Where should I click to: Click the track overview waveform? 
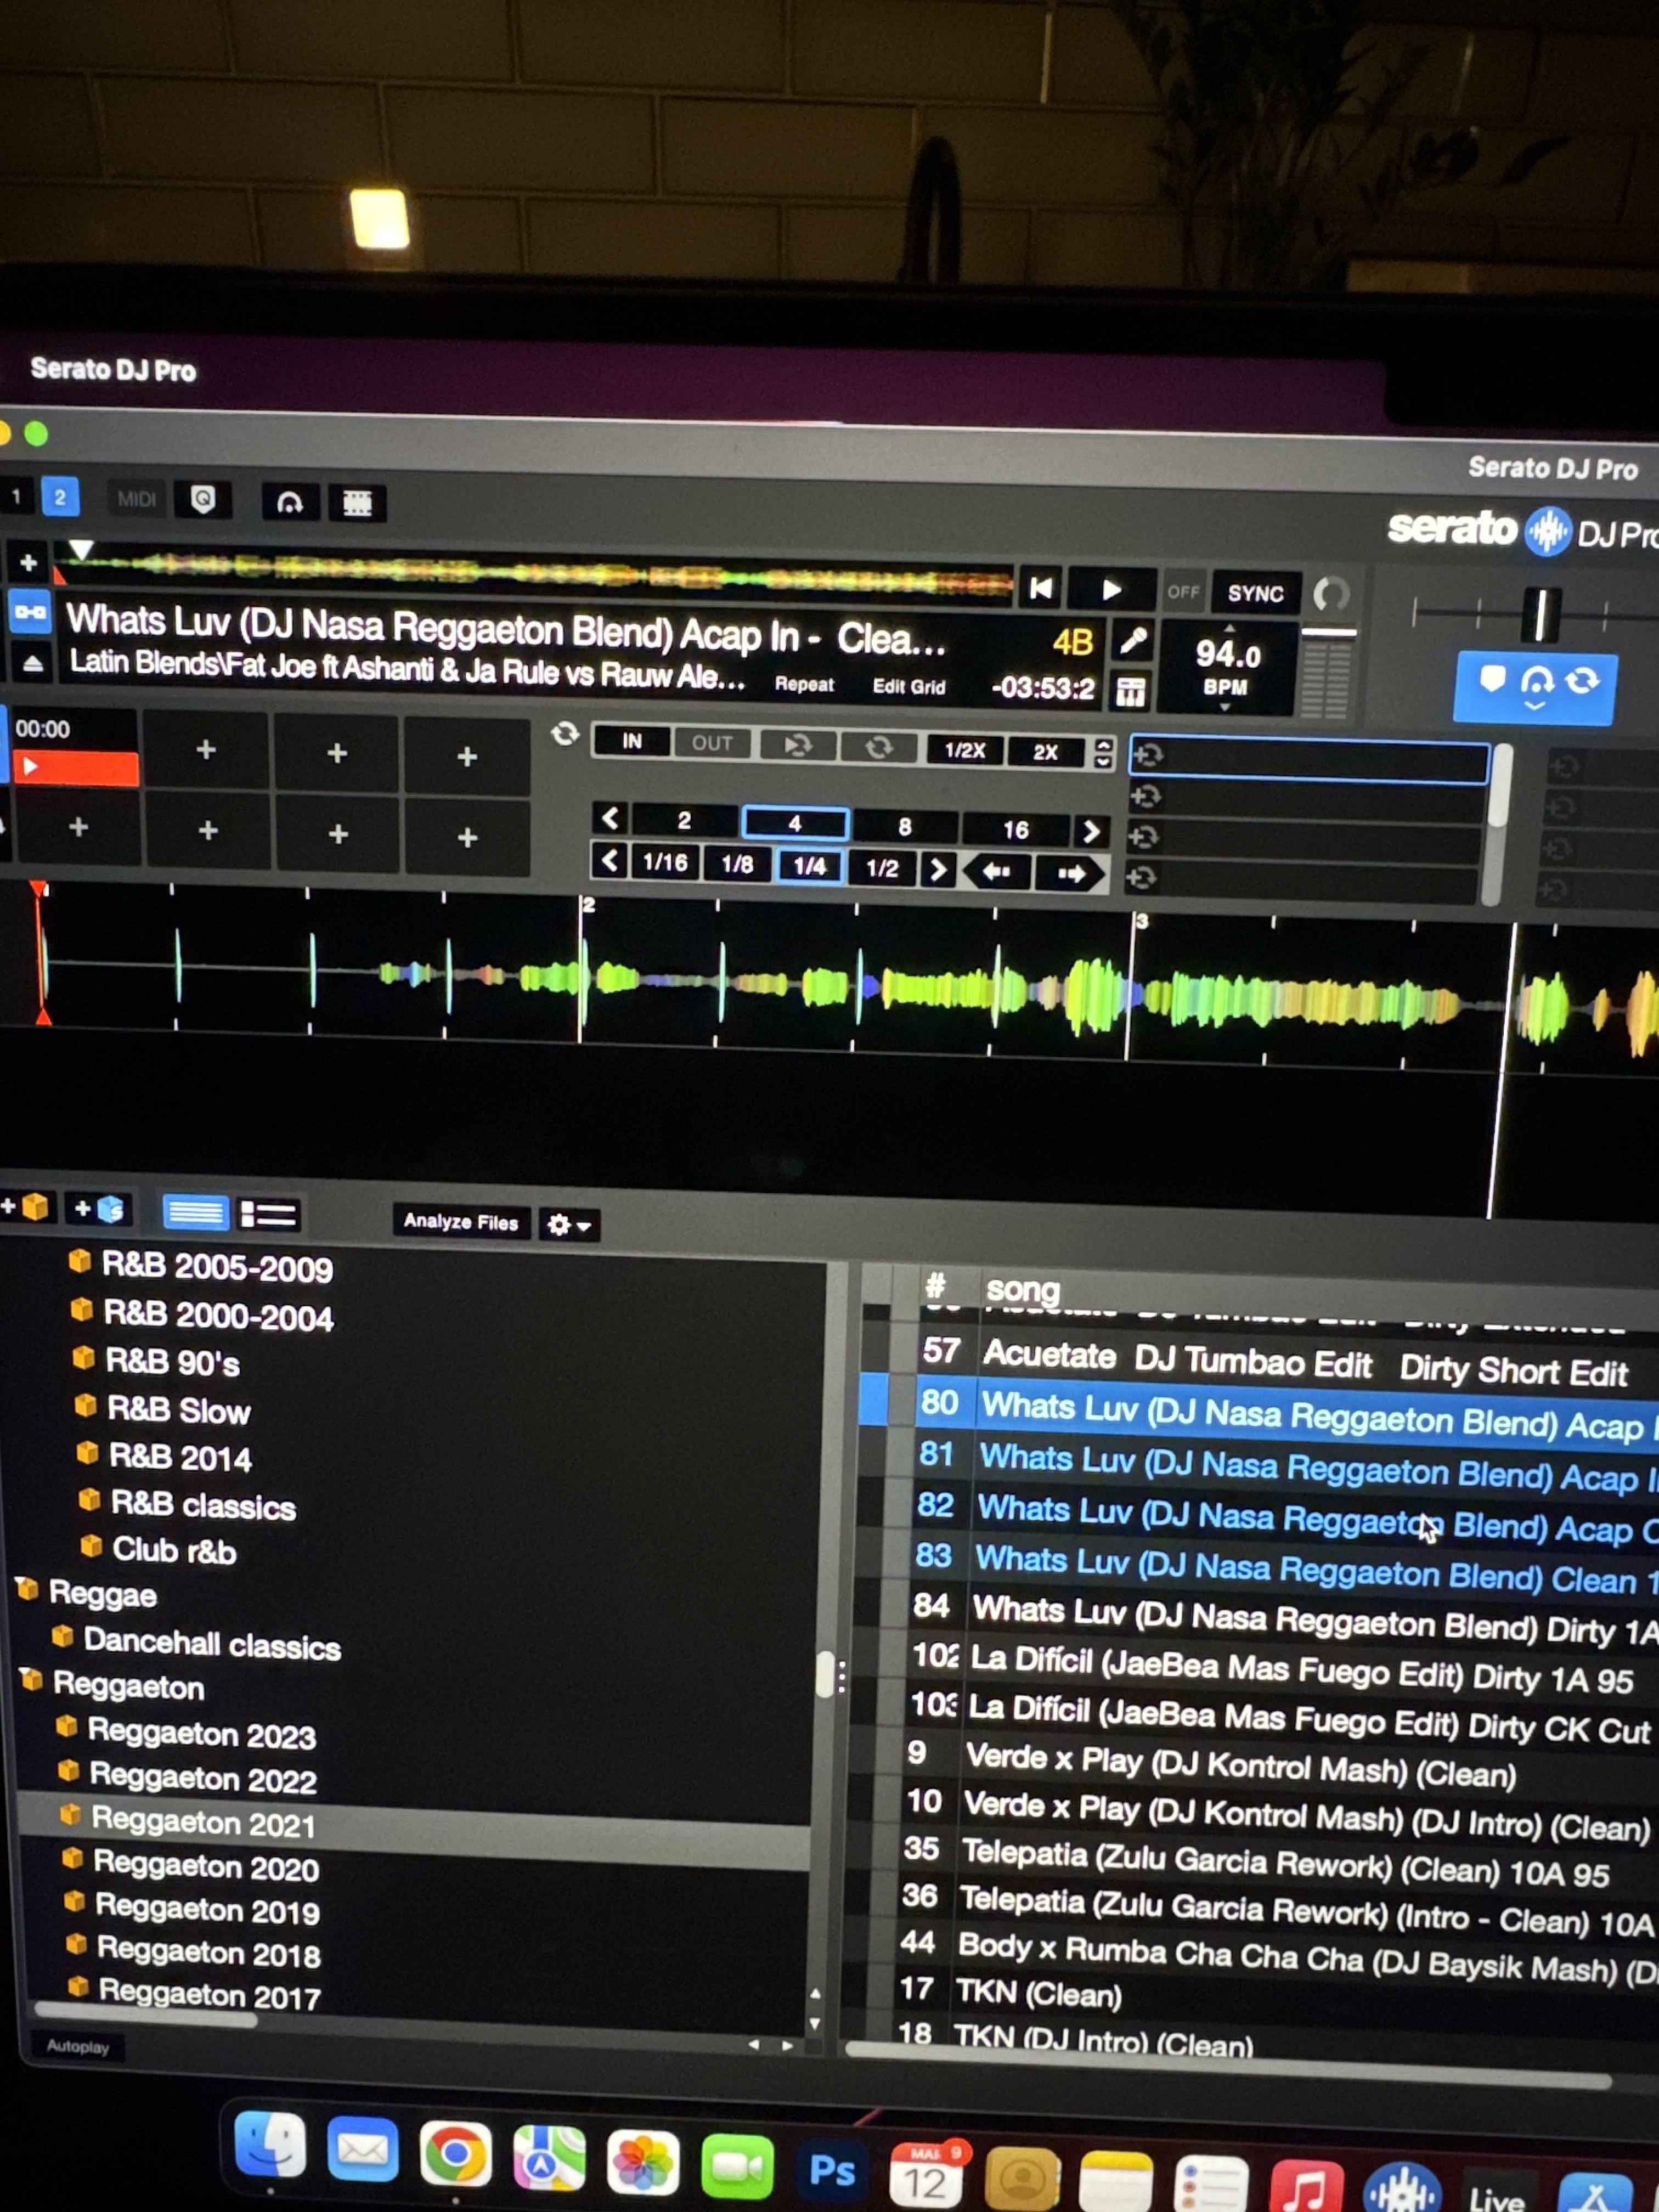click(535, 574)
